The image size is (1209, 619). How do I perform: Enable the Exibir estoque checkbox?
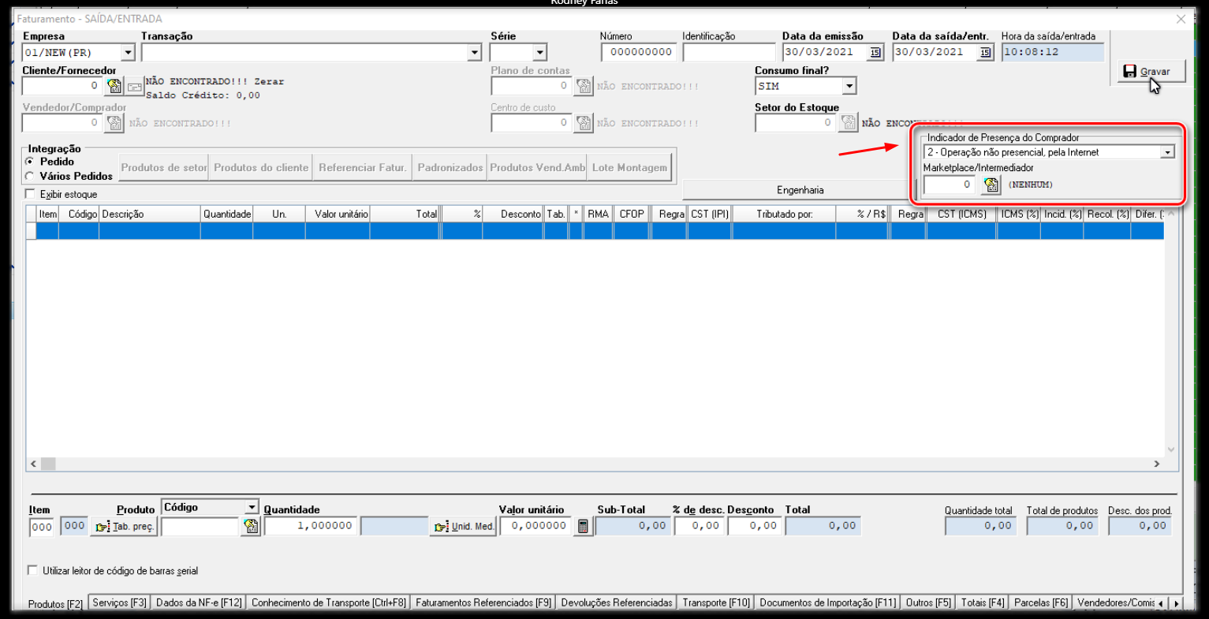coord(31,194)
